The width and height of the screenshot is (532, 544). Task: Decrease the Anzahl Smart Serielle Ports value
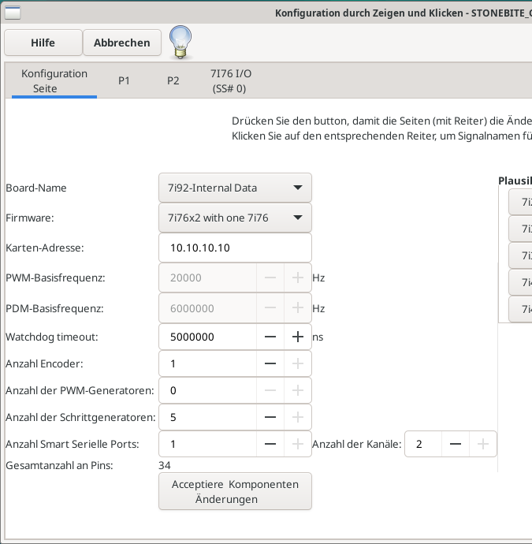click(x=270, y=444)
